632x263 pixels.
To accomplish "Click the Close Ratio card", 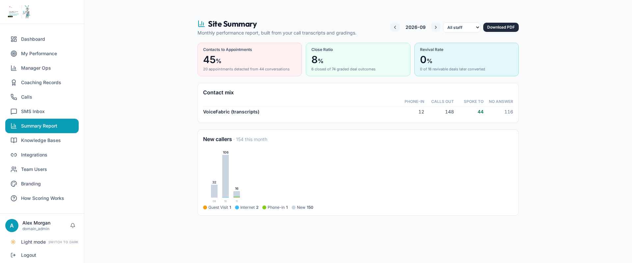I will pos(358,60).
